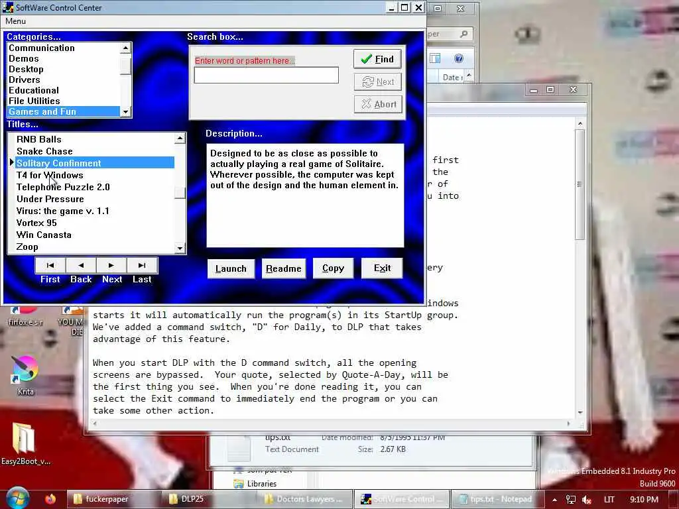Click the Titles list scroll down arrow
Screen dimensions: 679x509
click(180, 249)
